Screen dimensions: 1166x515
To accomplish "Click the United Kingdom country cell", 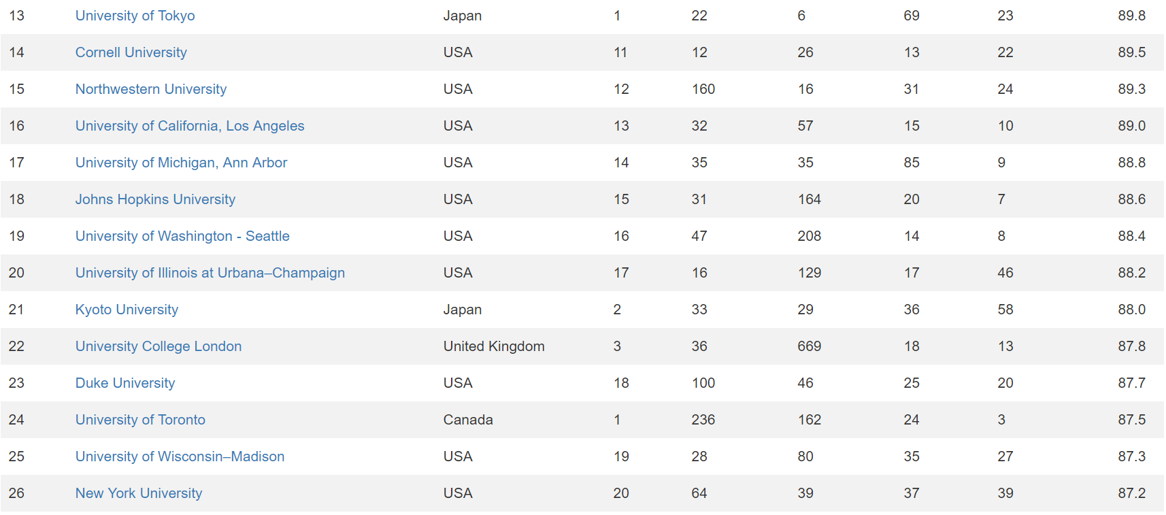I will point(494,346).
